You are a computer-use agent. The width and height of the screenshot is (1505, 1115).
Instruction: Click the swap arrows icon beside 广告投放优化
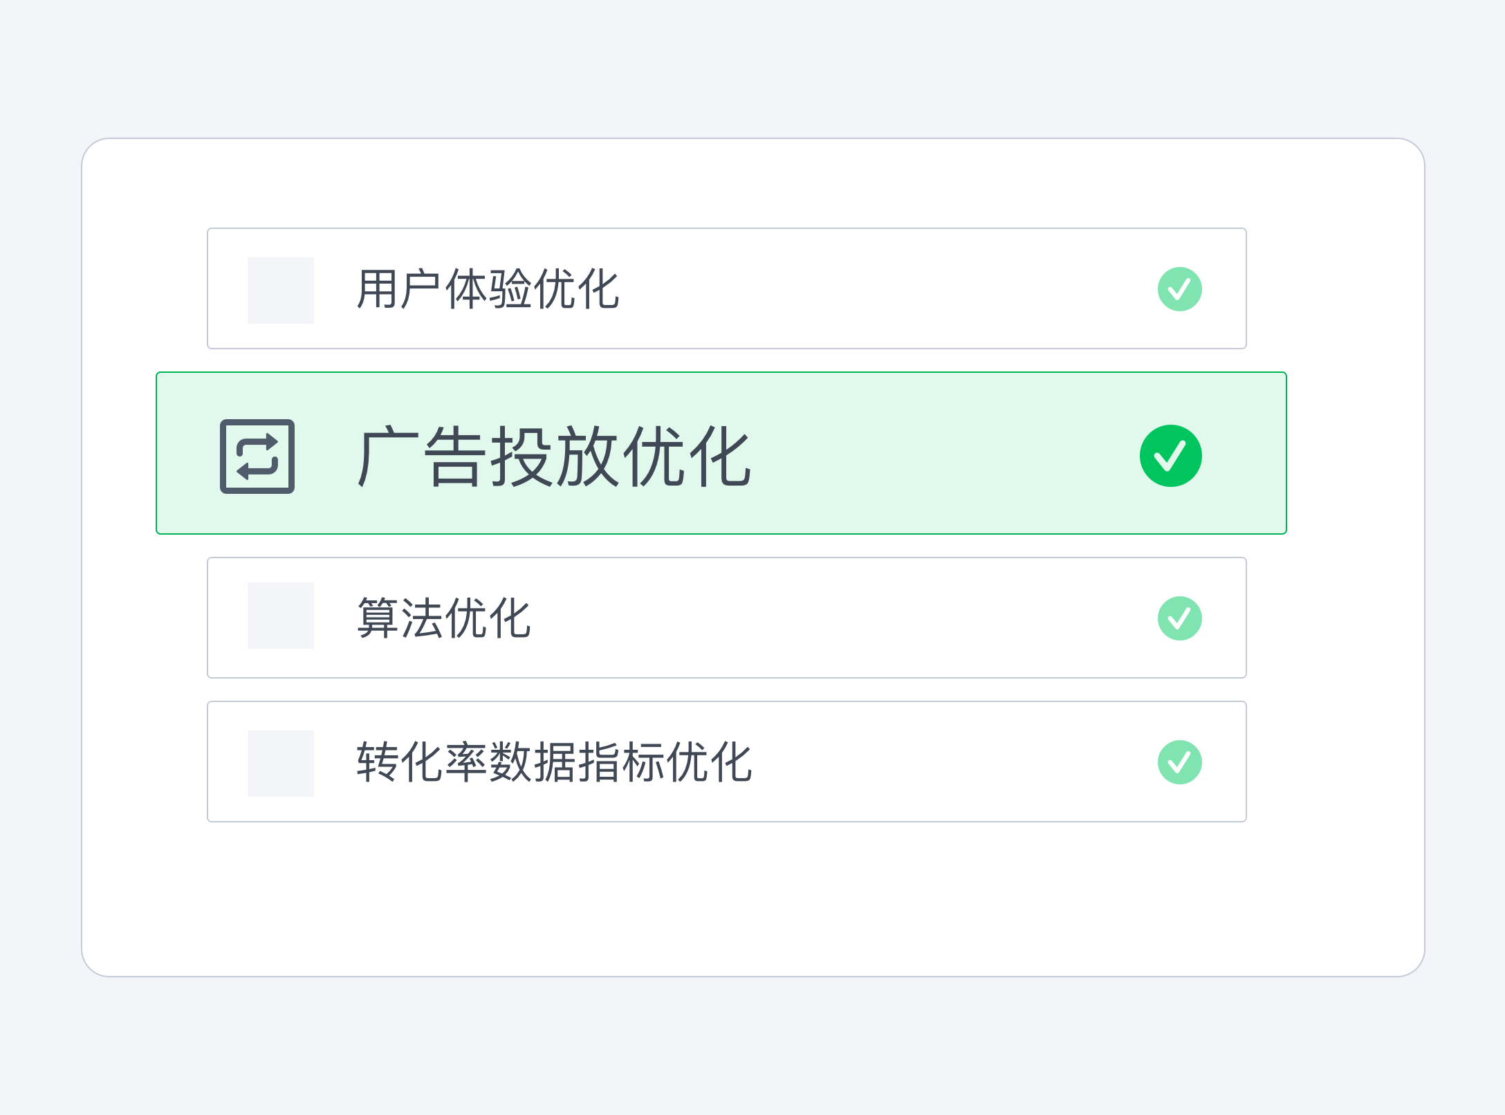(x=257, y=457)
